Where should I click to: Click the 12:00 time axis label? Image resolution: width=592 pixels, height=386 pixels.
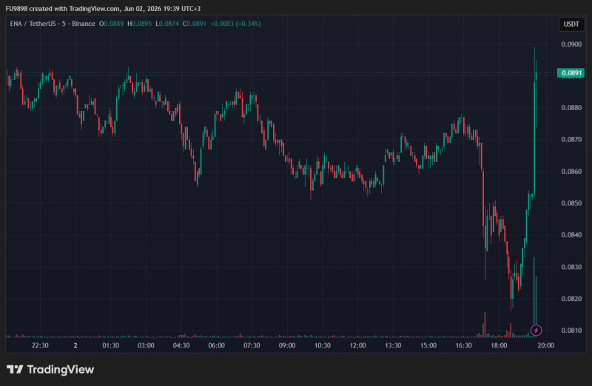[357, 345]
